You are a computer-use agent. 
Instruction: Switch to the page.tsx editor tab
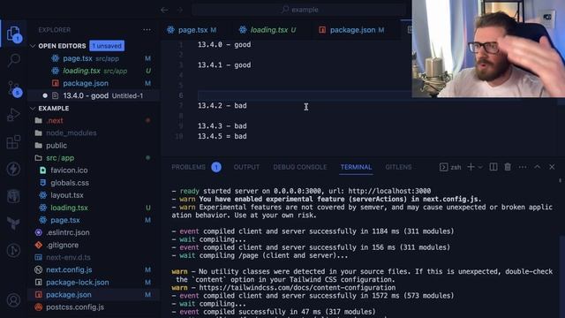[192, 30]
